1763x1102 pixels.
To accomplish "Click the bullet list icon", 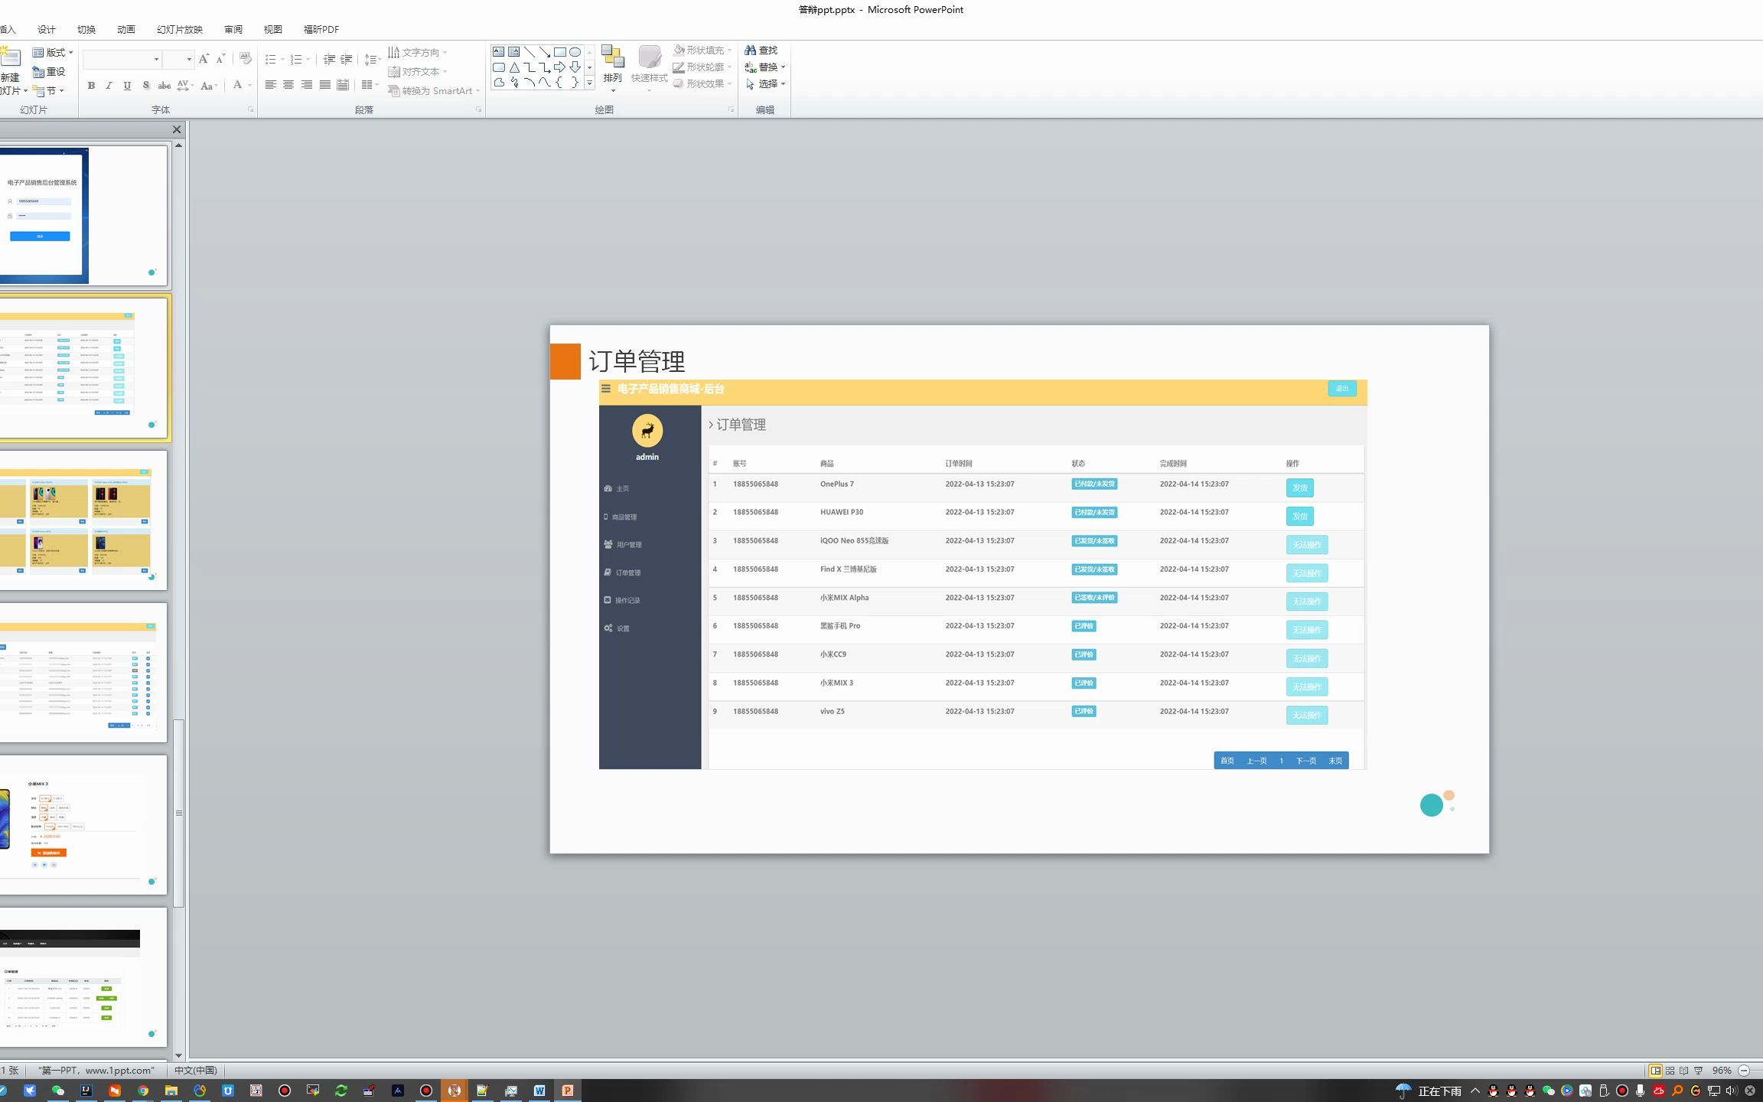I will click(x=270, y=59).
